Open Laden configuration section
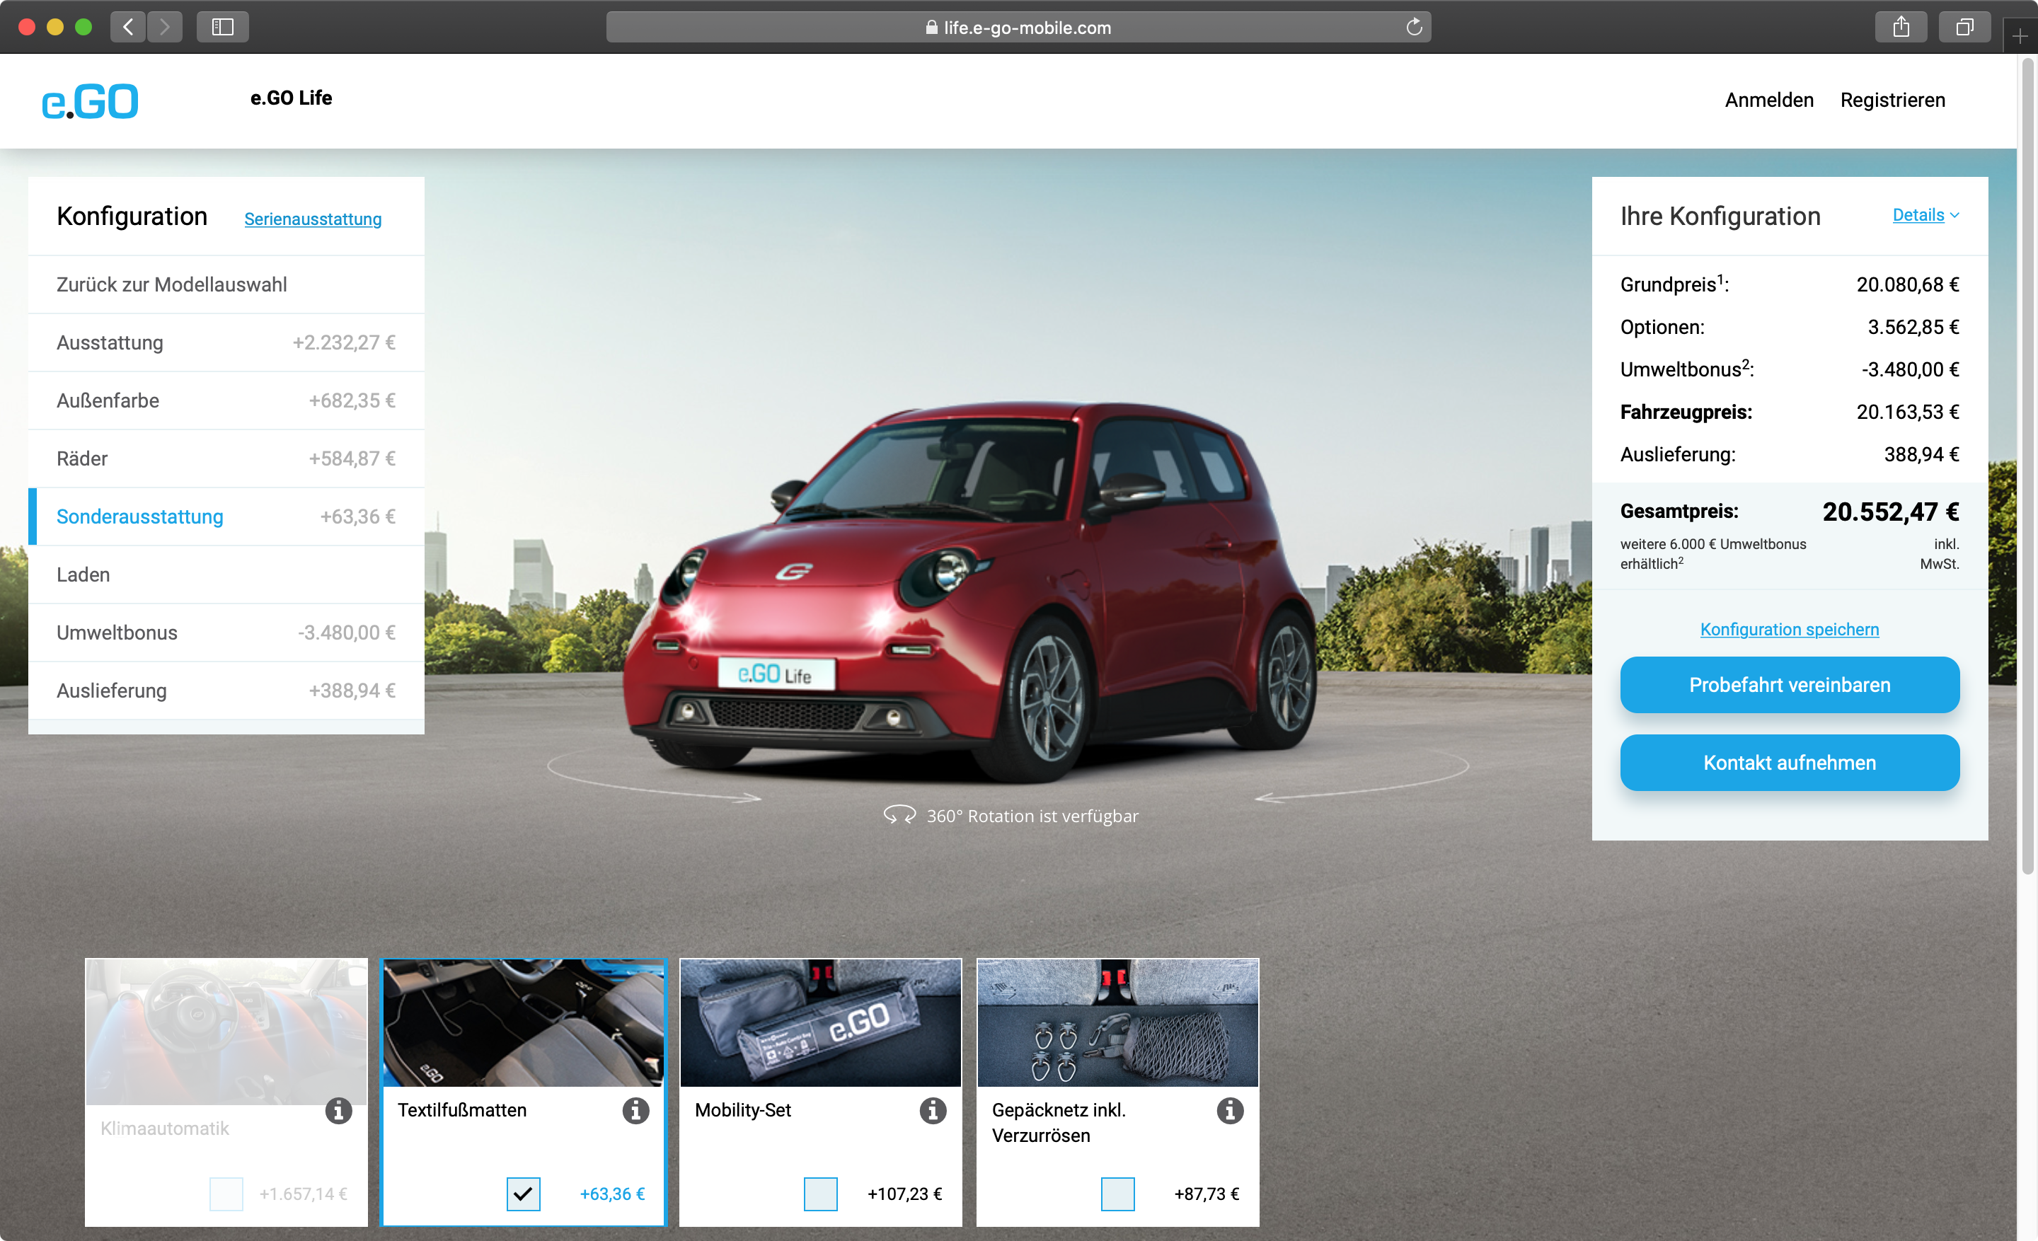The width and height of the screenshot is (2038, 1241). pyautogui.click(x=226, y=575)
